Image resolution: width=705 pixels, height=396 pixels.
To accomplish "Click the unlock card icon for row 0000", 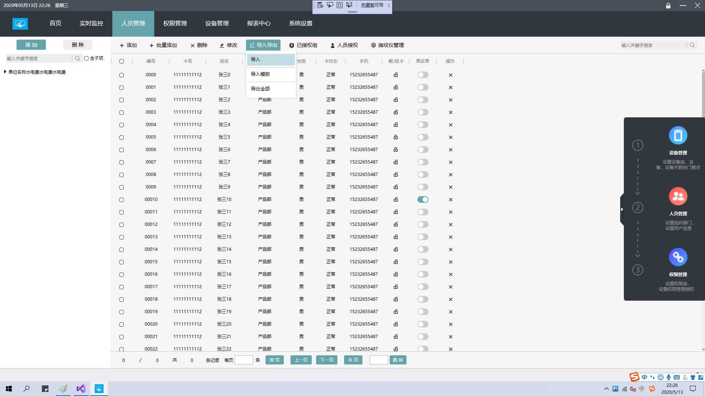I will [396, 75].
